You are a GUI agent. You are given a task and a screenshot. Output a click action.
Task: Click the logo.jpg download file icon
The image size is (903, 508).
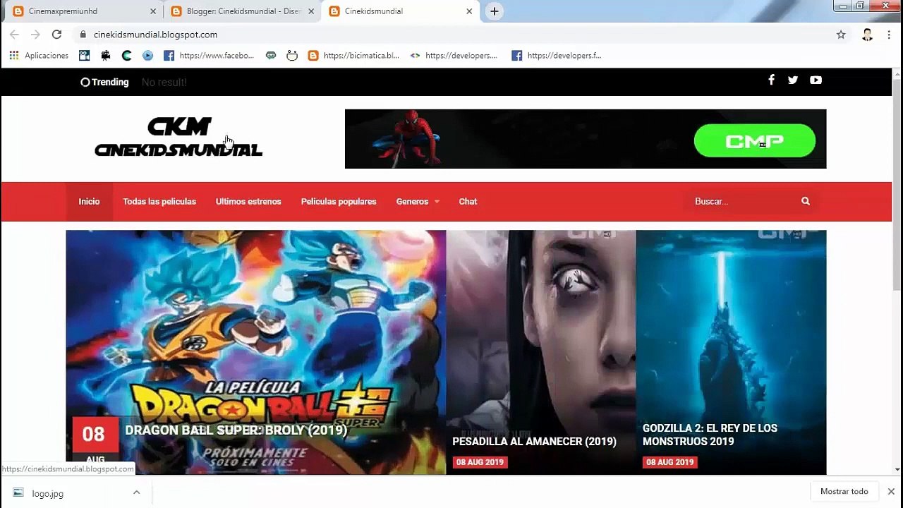18,493
